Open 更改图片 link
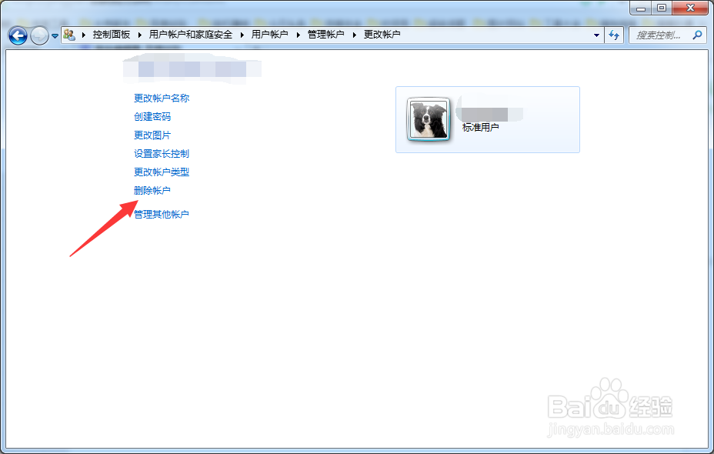714x454 pixels. tap(152, 135)
